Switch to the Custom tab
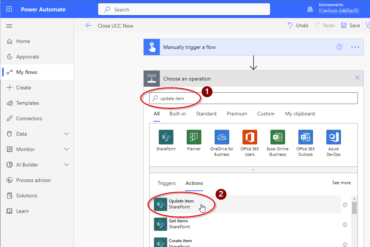370x247 pixels. [x=266, y=114]
